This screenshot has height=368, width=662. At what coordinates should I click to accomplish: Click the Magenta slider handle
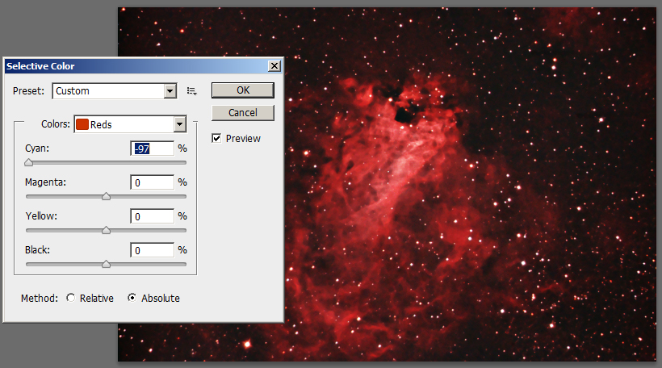tap(106, 196)
